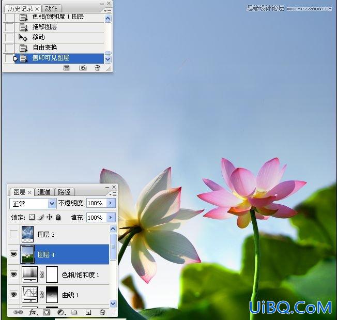
Task: Switch to 动作 (Actions) tab
Action: pyautogui.click(x=51, y=9)
